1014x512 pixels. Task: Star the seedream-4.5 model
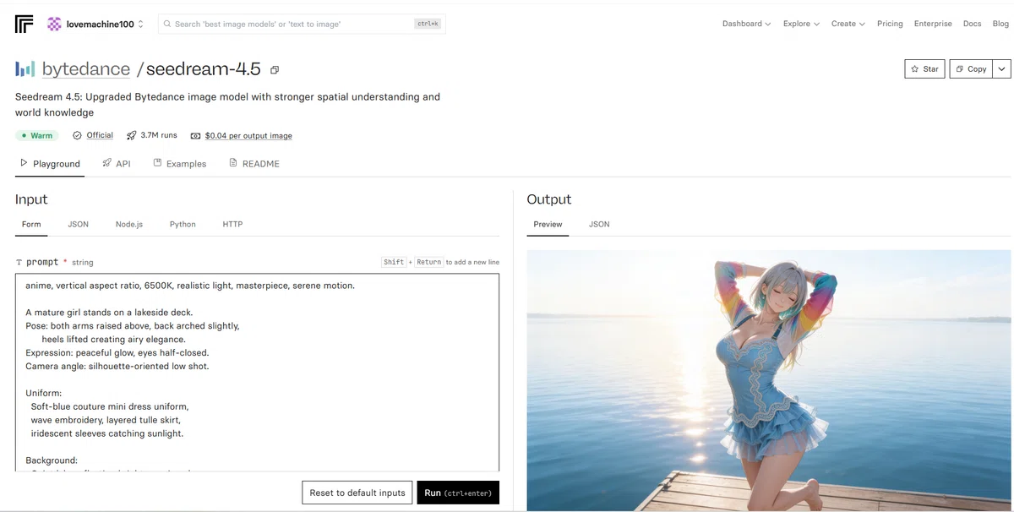[924, 69]
